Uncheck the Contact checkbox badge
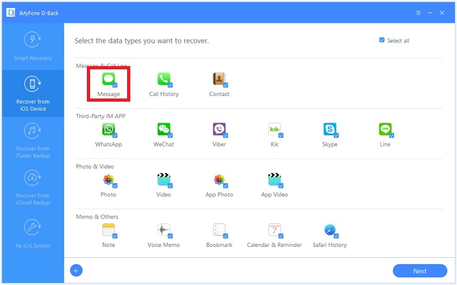This screenshot has height=285, width=457. pyautogui.click(x=226, y=85)
